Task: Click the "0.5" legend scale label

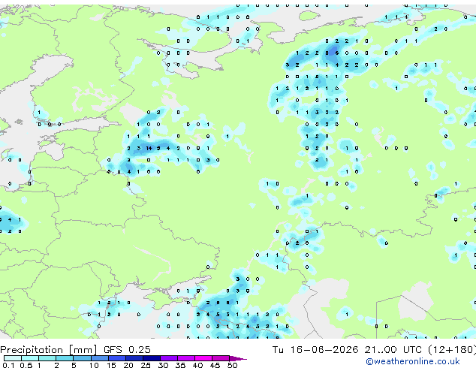Action: click(26, 365)
